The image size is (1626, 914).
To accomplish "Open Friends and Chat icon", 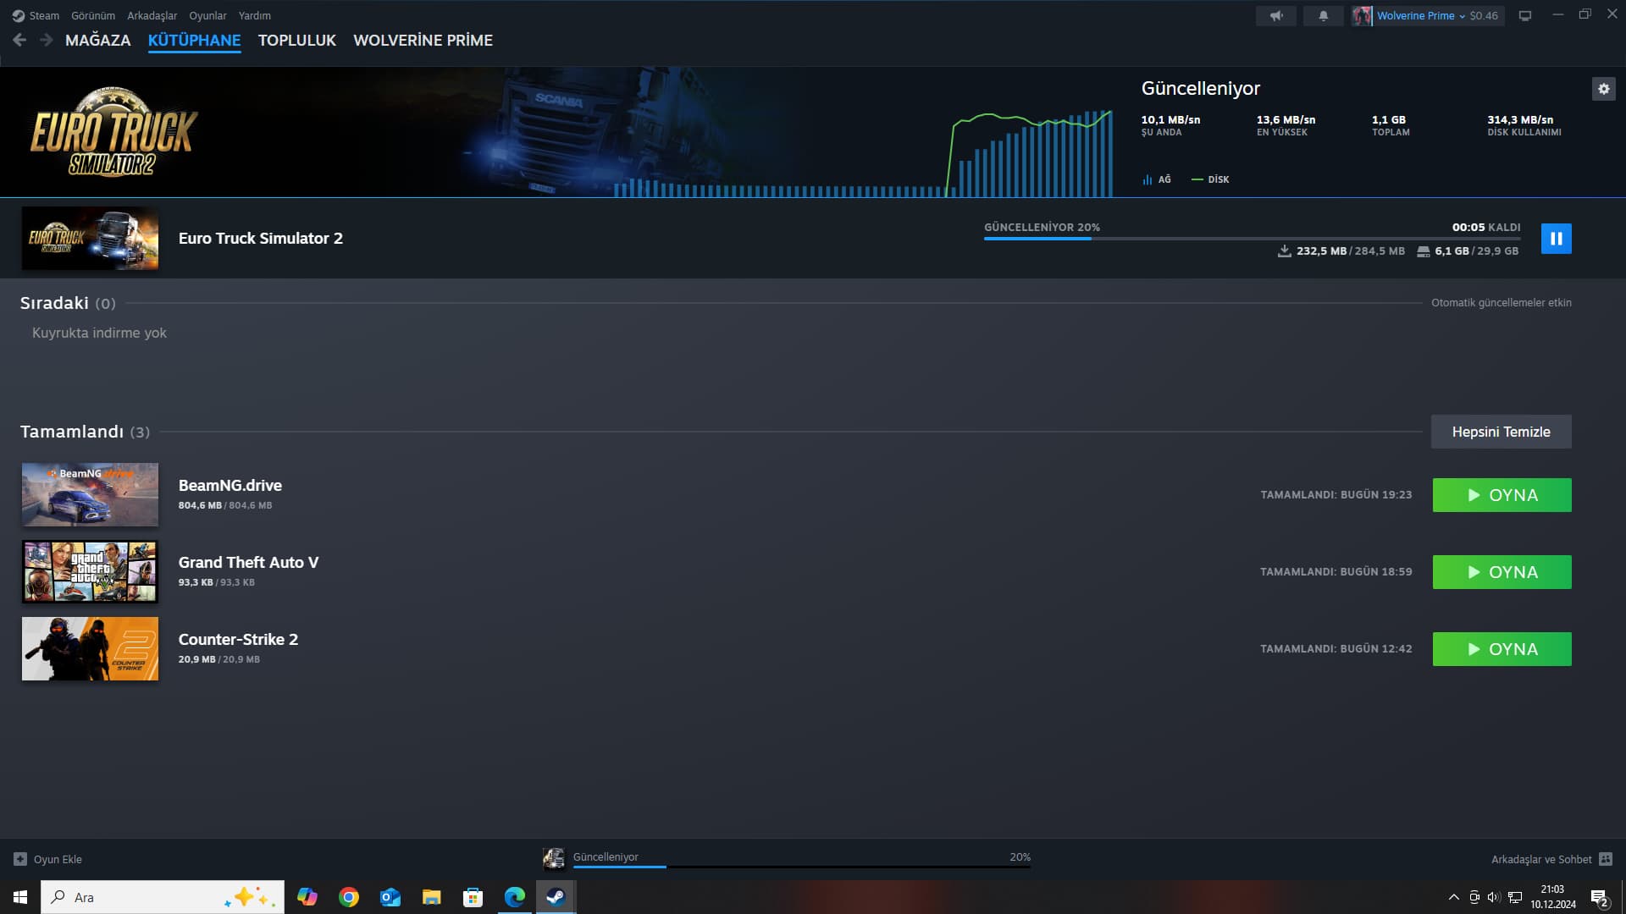I will point(1605,859).
